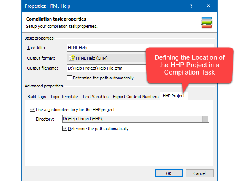Click the Advanced properties section label
The image size is (239, 181).
pyautogui.click(x=43, y=86)
